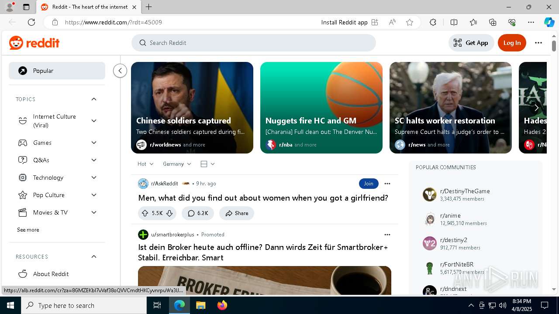This screenshot has width=559, height=314.
Task: Collapse the TOPICS section
Action: (x=94, y=99)
